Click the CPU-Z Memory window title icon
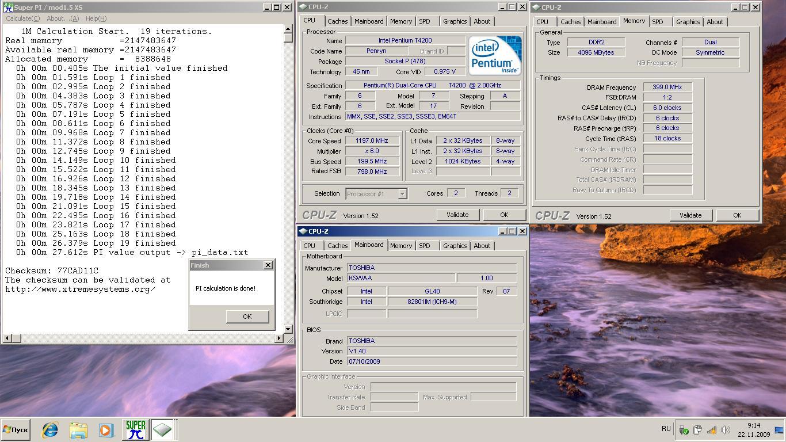 (x=536, y=7)
